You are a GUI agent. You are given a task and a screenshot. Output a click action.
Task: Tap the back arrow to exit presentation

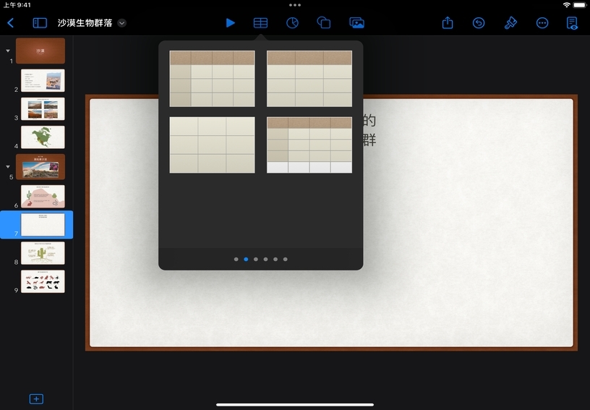(x=10, y=23)
